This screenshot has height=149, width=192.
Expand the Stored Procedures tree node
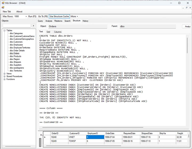pos(5,76)
